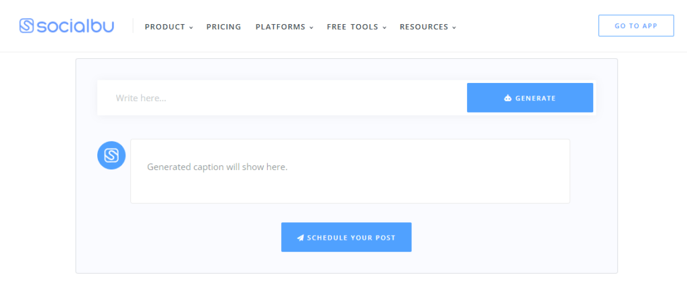Image resolution: width=687 pixels, height=306 pixels.
Task: Expand the Platforms menu chevron
Action: (311, 27)
